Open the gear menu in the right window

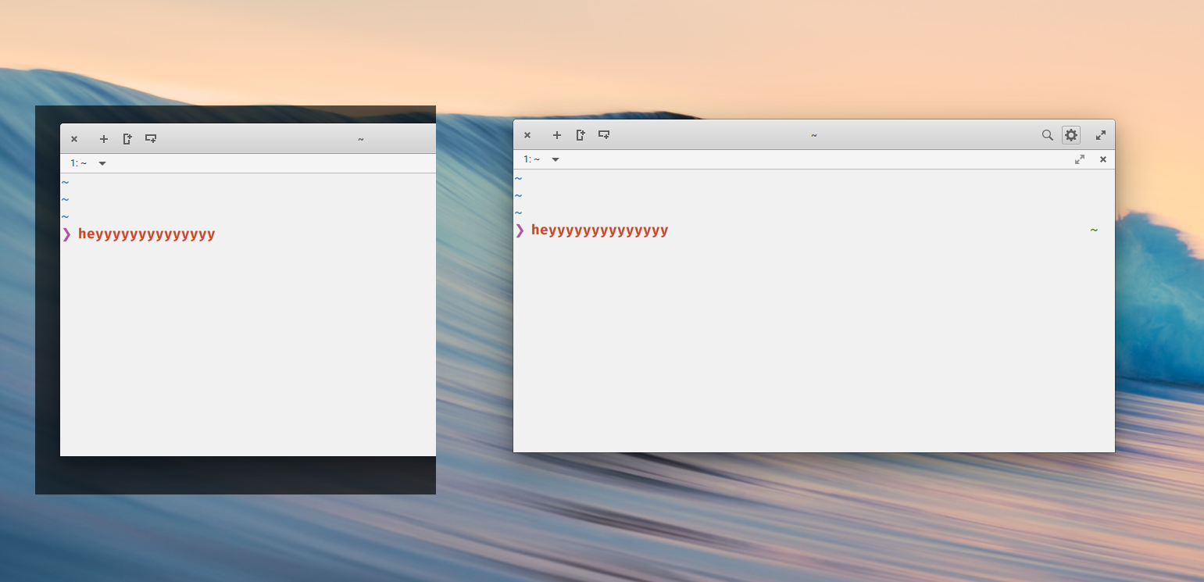1071,135
